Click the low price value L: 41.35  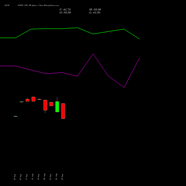tap(95, 13)
